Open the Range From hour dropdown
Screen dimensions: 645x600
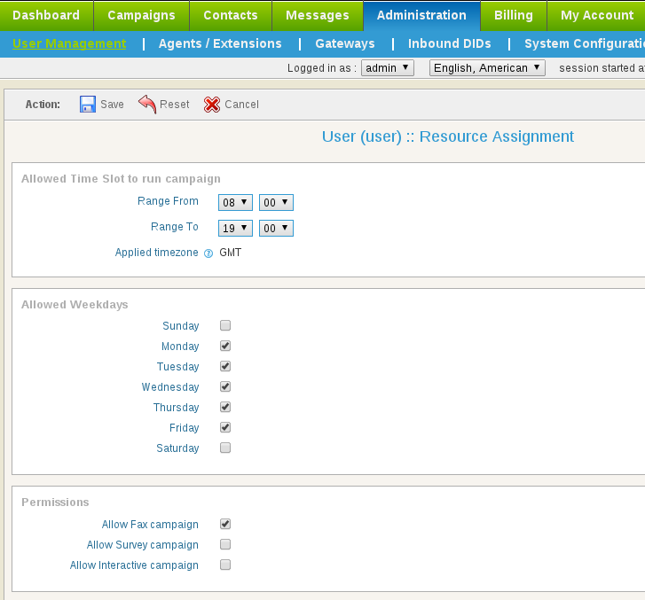click(x=235, y=203)
